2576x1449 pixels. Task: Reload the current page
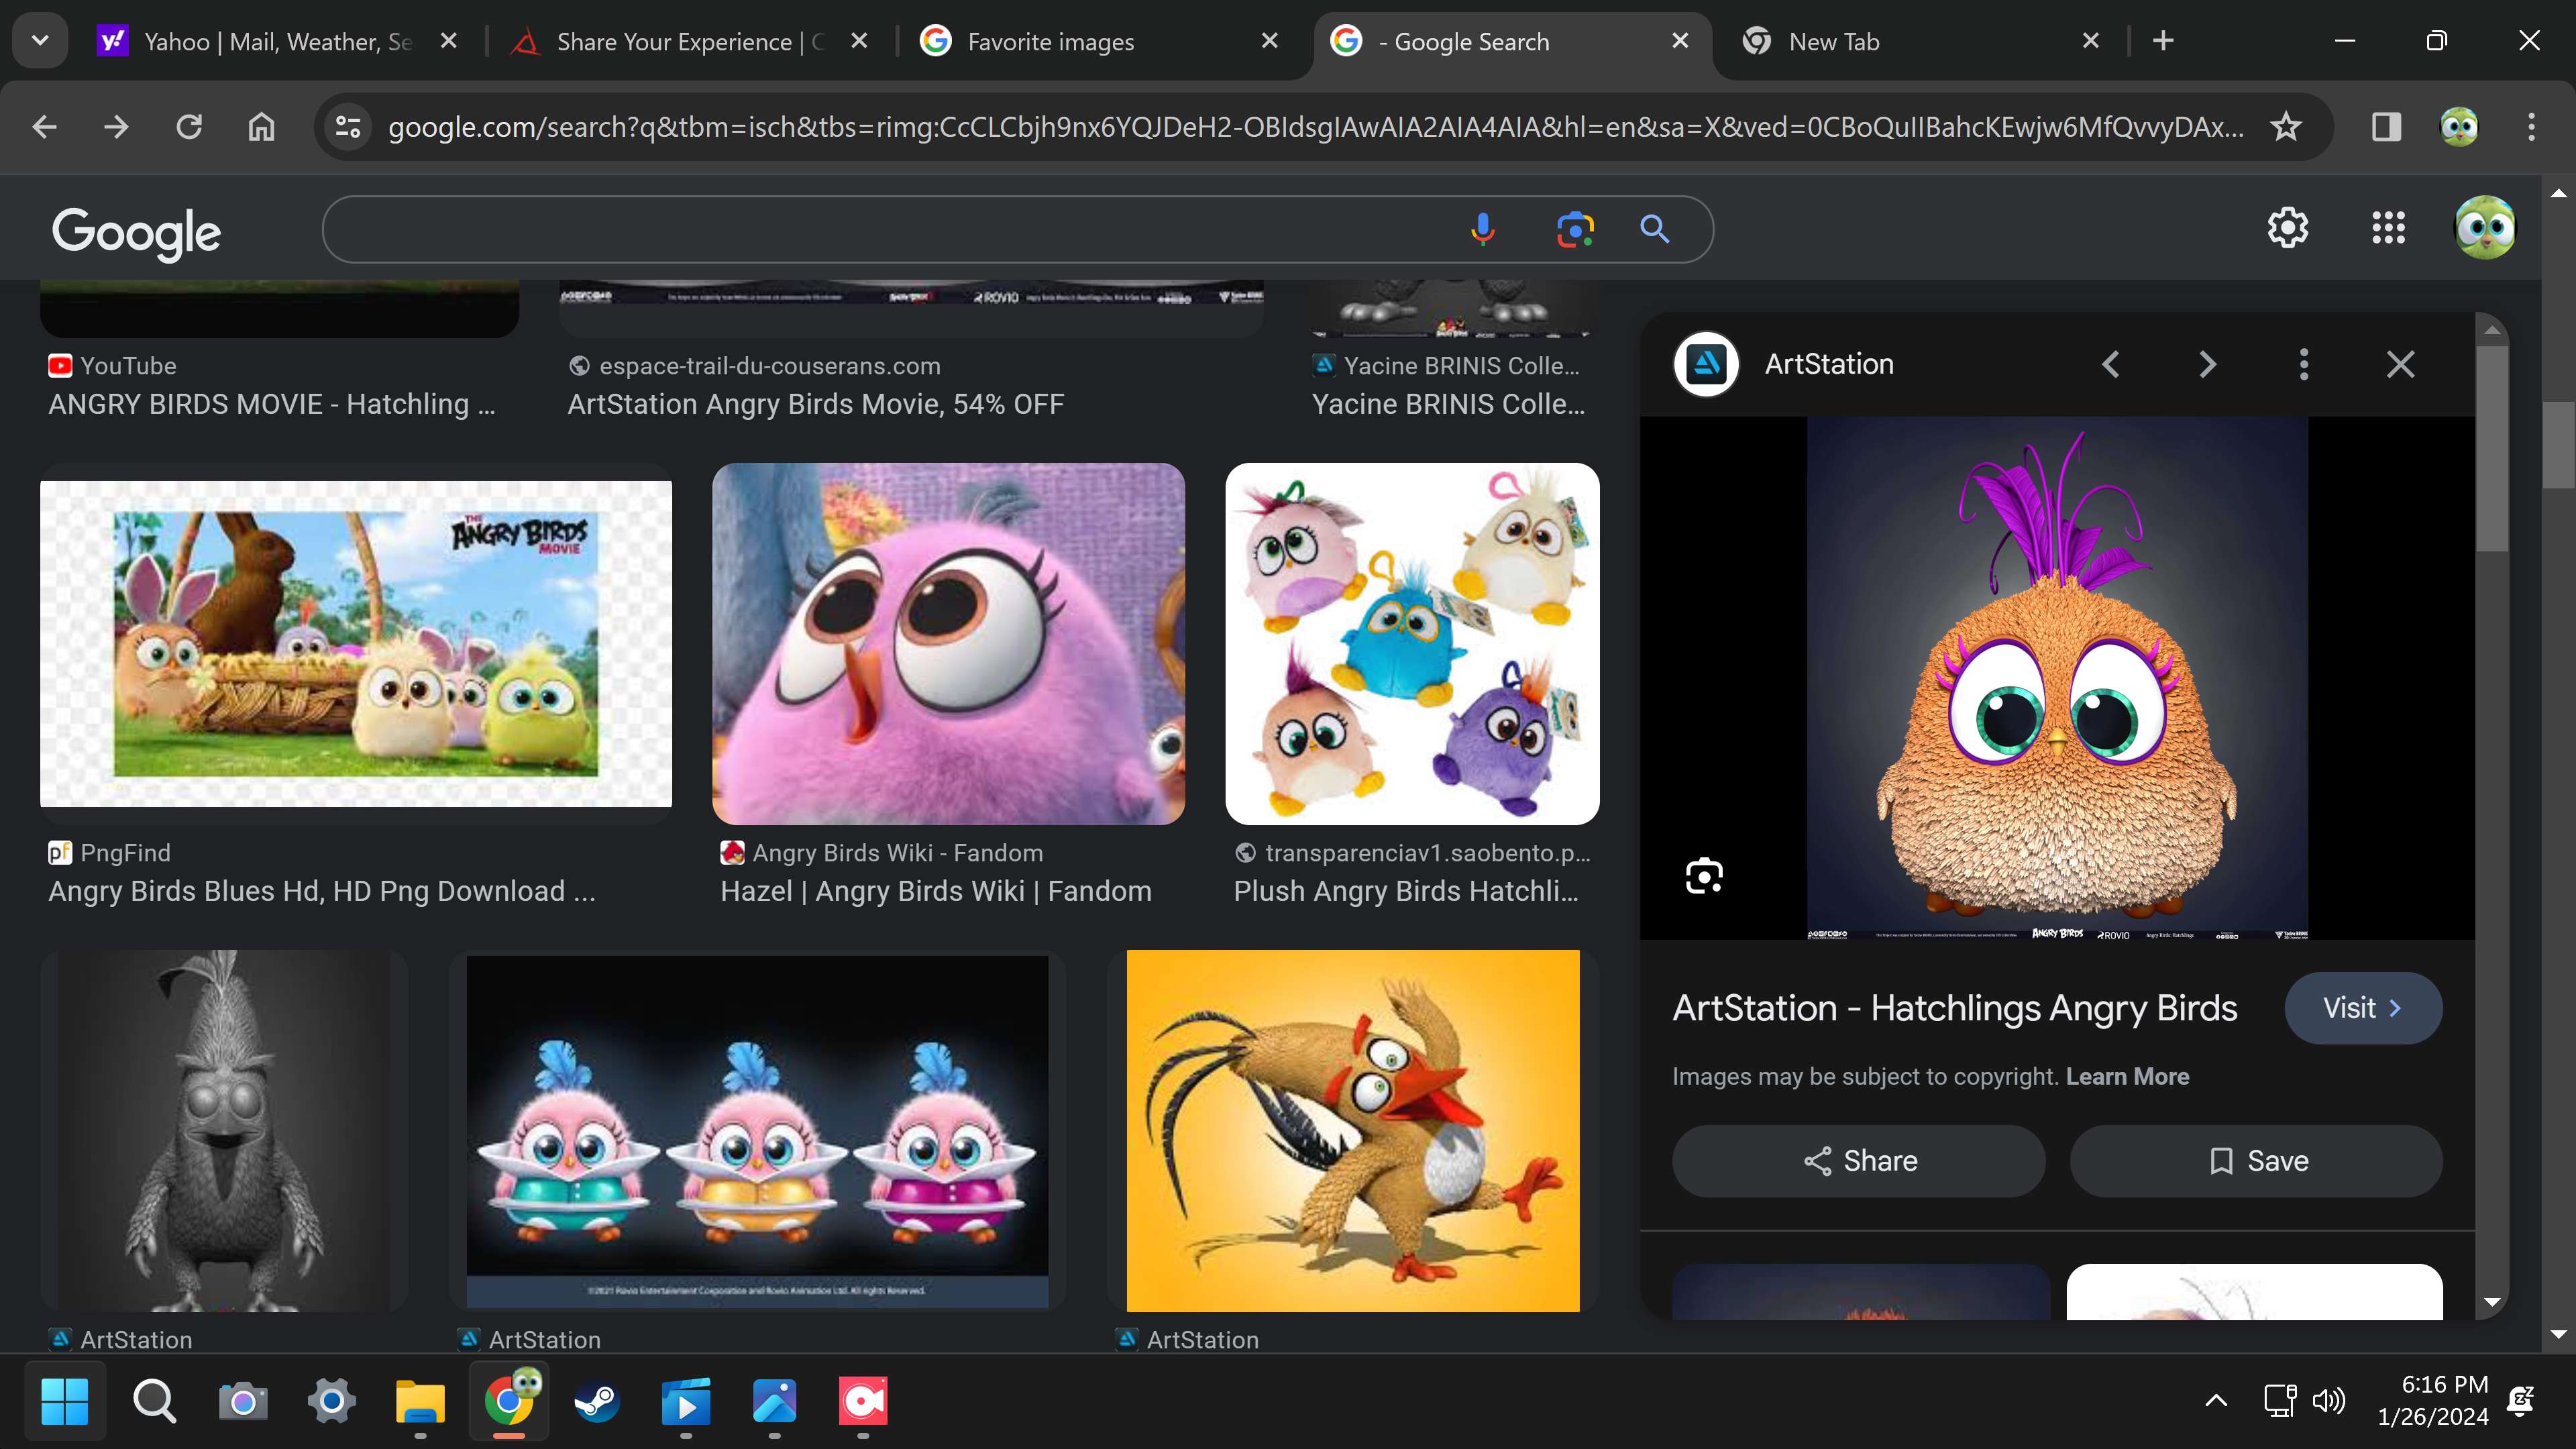pos(189,127)
